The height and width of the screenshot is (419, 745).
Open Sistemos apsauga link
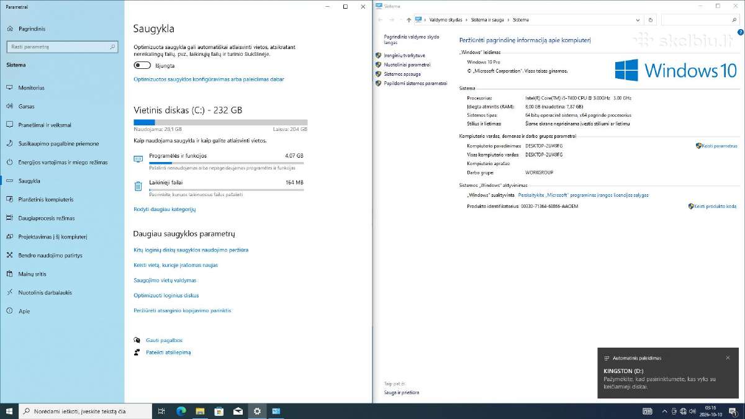click(402, 74)
